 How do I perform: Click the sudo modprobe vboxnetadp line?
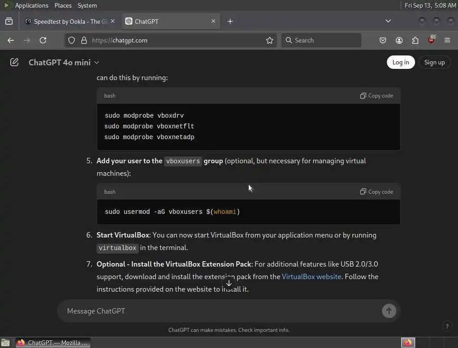click(x=149, y=137)
